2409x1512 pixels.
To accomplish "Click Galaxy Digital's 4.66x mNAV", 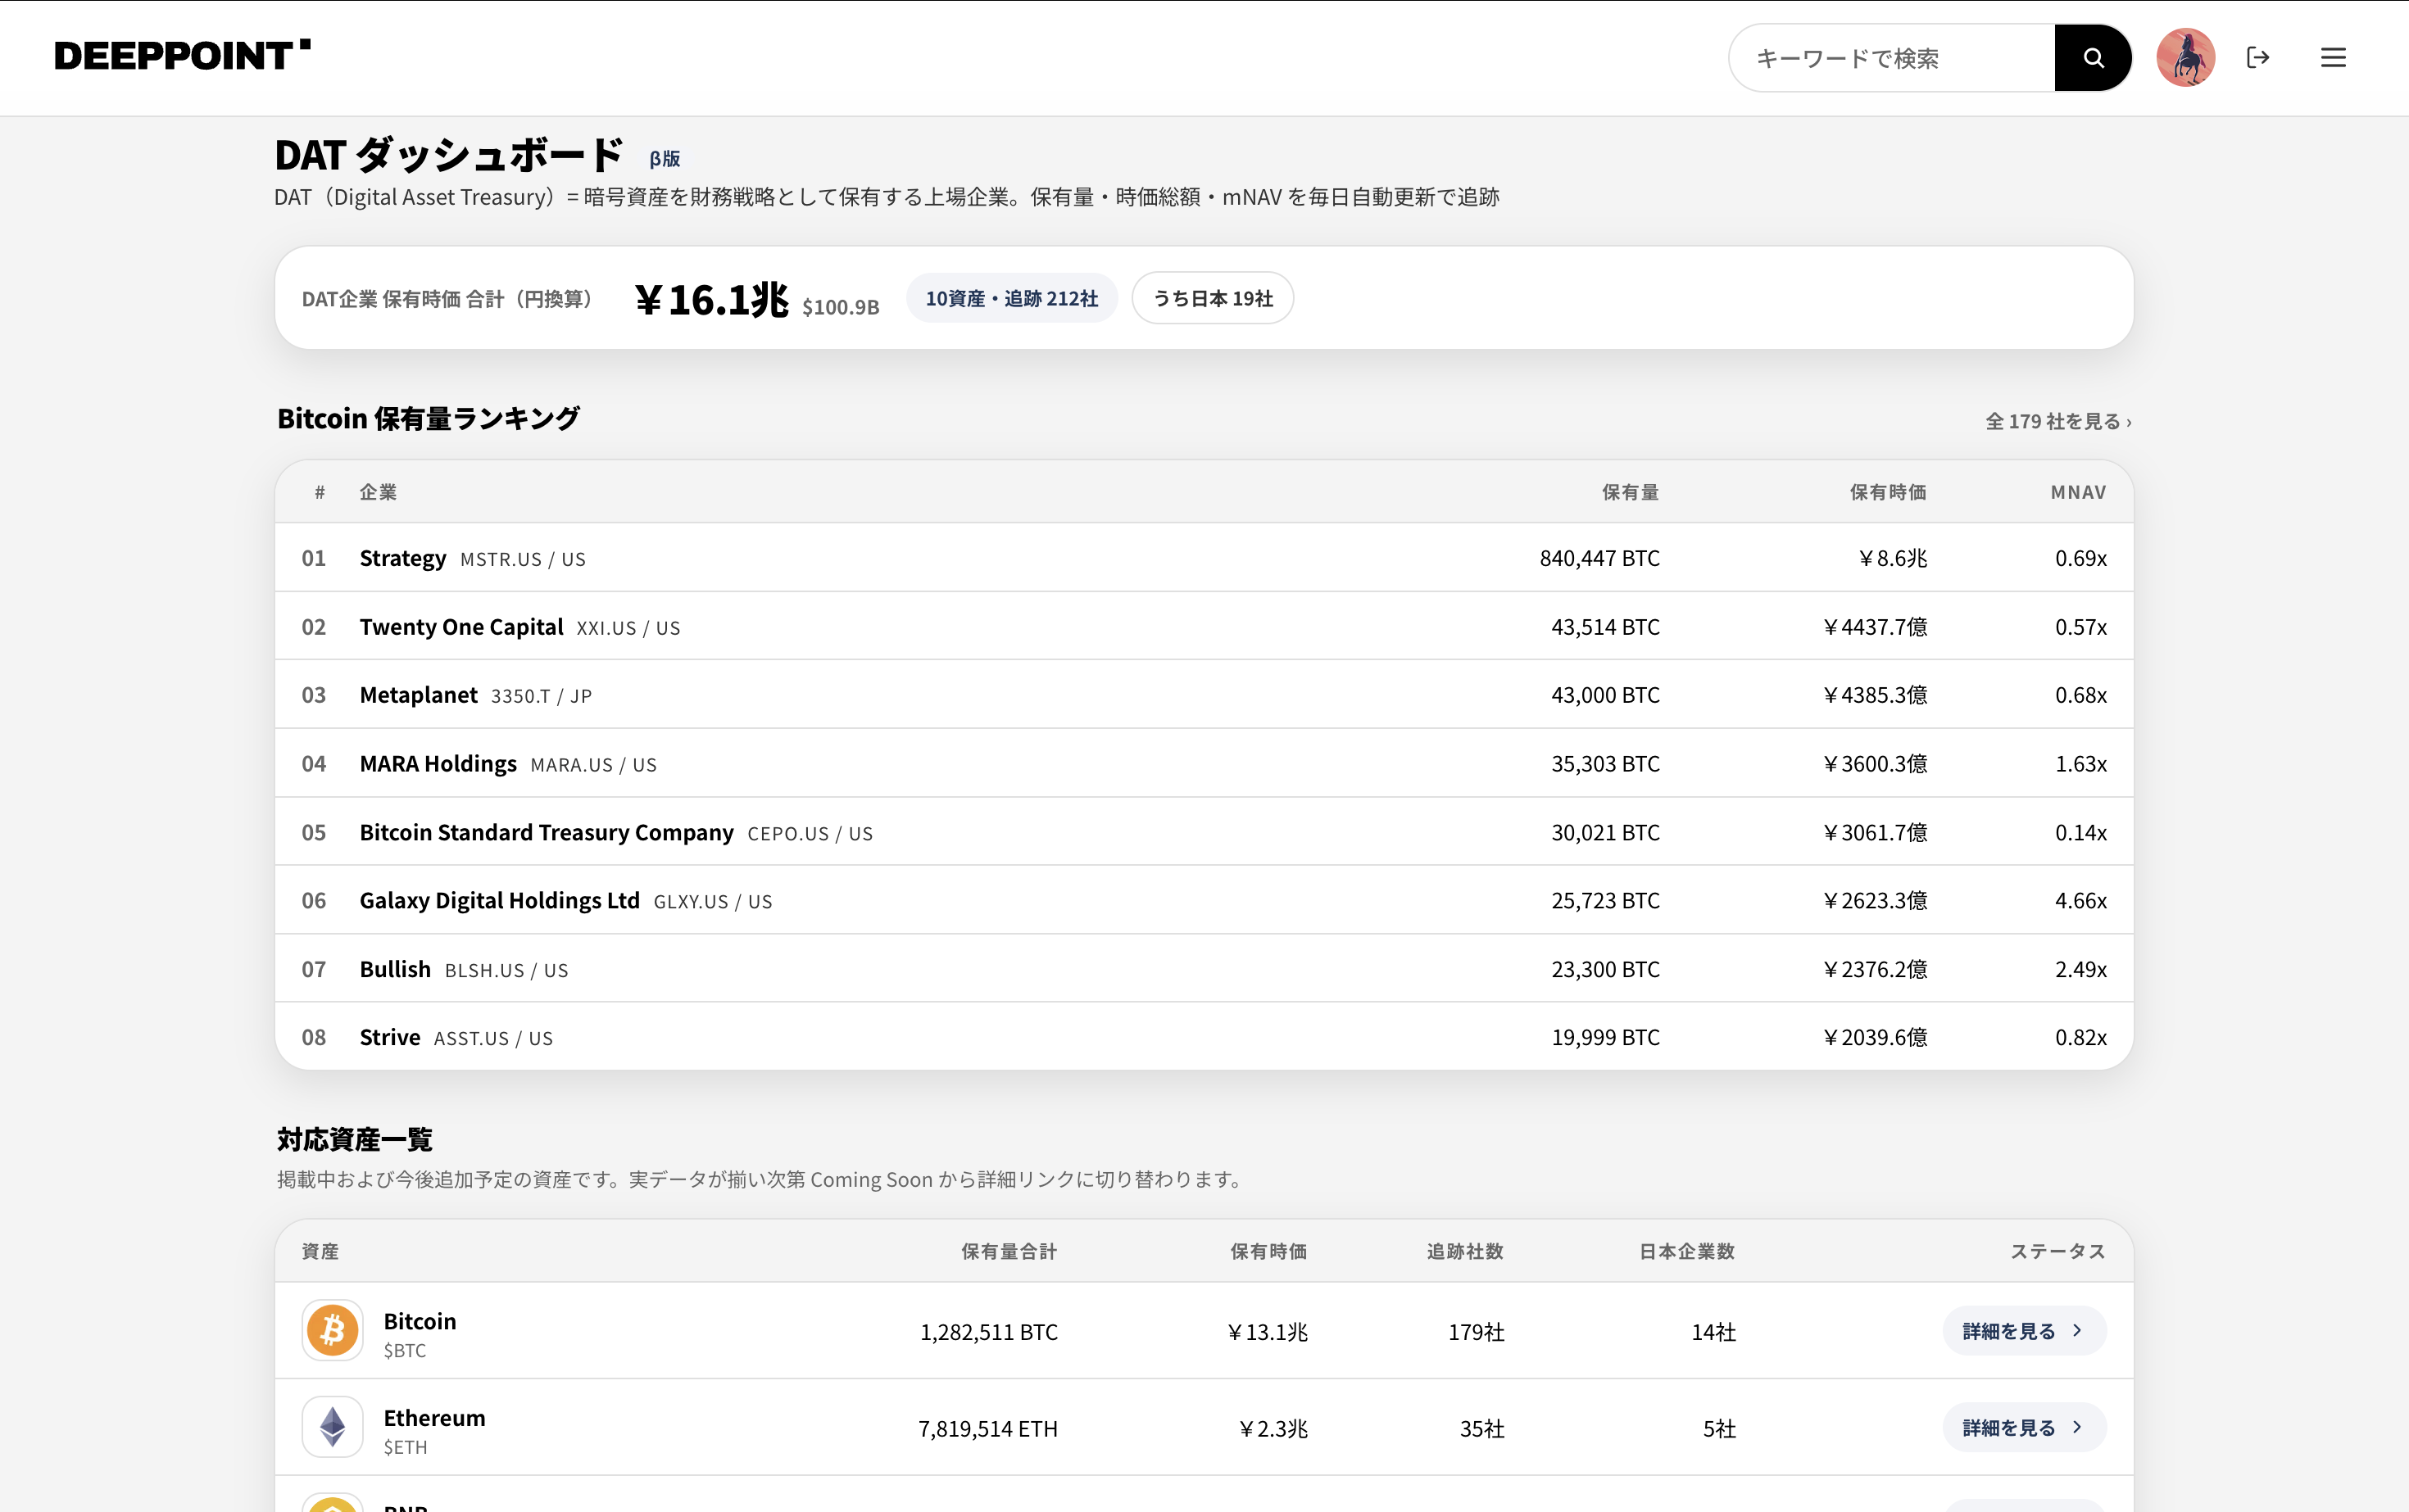I will 2081,901.
